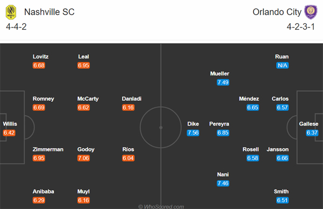Click Nani's 7.46 rating badge

click(223, 183)
